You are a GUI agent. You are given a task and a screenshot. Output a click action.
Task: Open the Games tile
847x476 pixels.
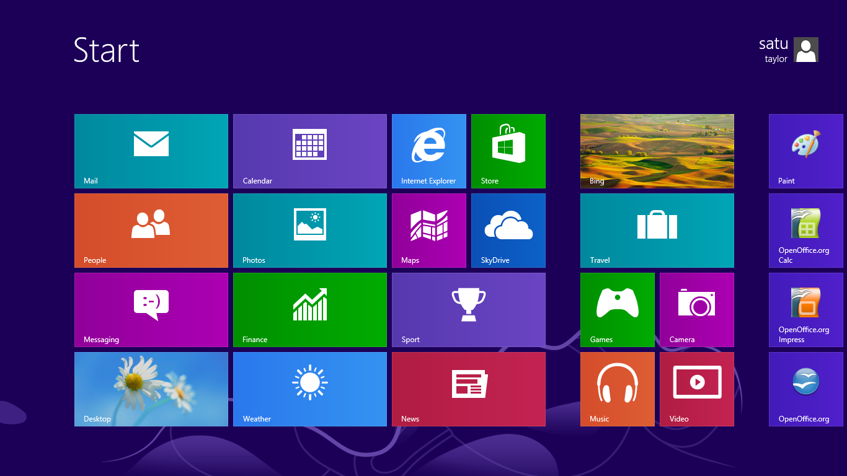618,310
